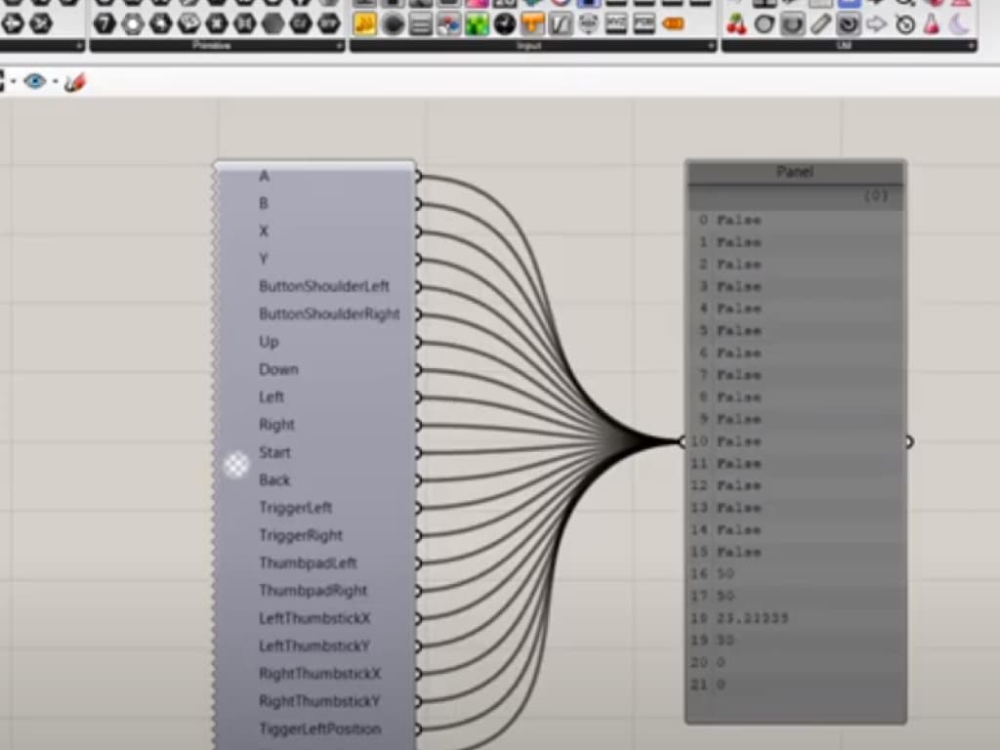Select the white right-arrow icon in Util
Image resolution: width=1000 pixels, height=750 pixels.
[877, 24]
